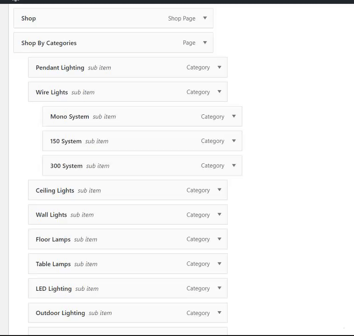354x336 pixels.
Task: Expand the Shop By Categories item arrow
Action: pyautogui.click(x=205, y=43)
